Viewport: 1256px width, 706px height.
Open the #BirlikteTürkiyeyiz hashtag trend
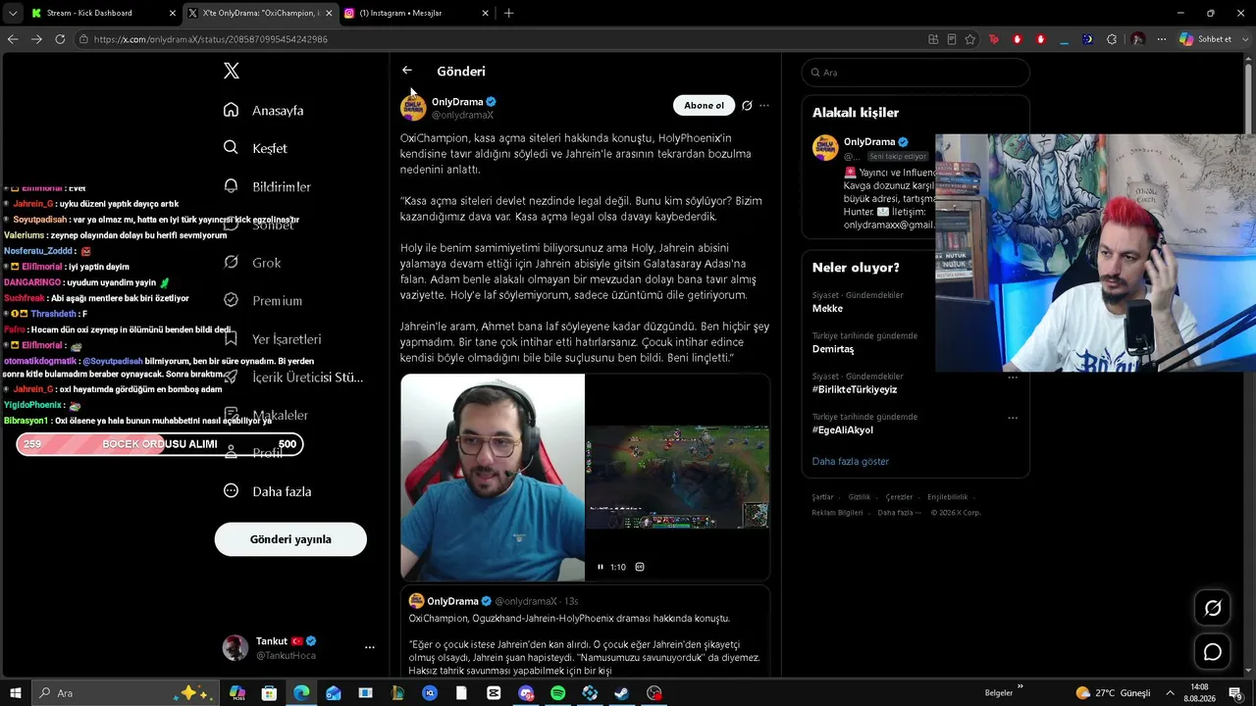tap(855, 389)
